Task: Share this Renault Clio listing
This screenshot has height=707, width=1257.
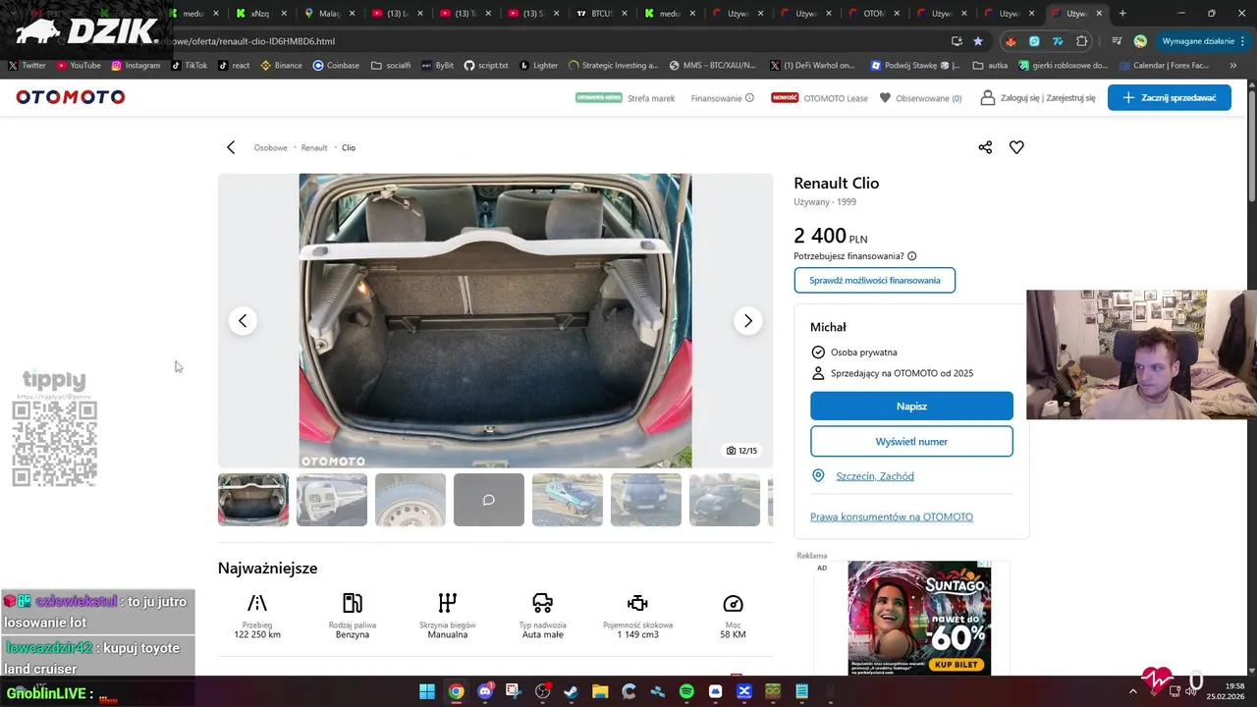Action: (x=985, y=147)
